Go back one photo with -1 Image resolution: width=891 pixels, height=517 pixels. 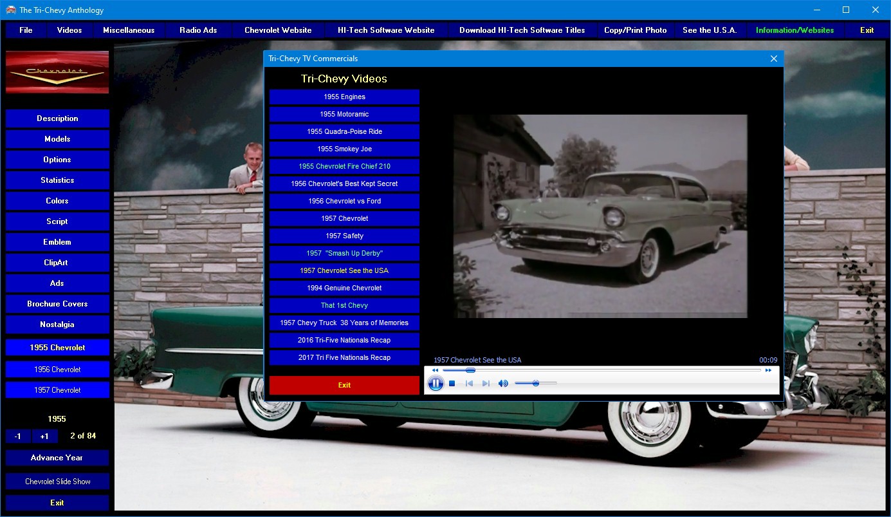coord(18,437)
